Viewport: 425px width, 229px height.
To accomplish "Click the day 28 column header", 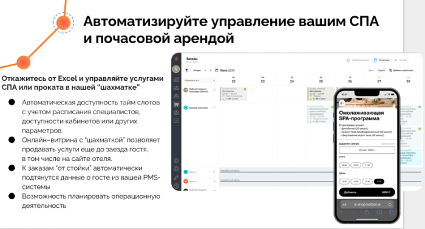I will click(408, 80).
